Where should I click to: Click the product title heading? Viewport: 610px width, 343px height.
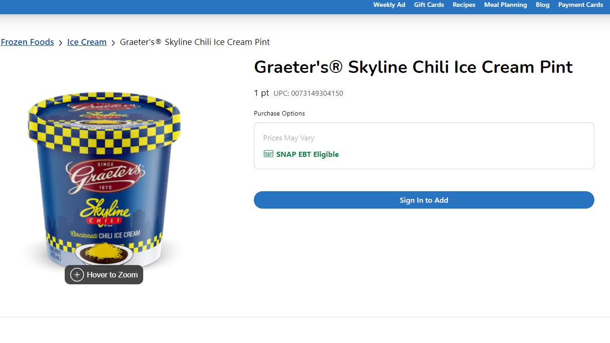point(414,67)
